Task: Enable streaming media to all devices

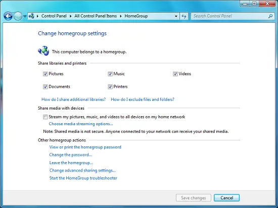Action: (45, 117)
